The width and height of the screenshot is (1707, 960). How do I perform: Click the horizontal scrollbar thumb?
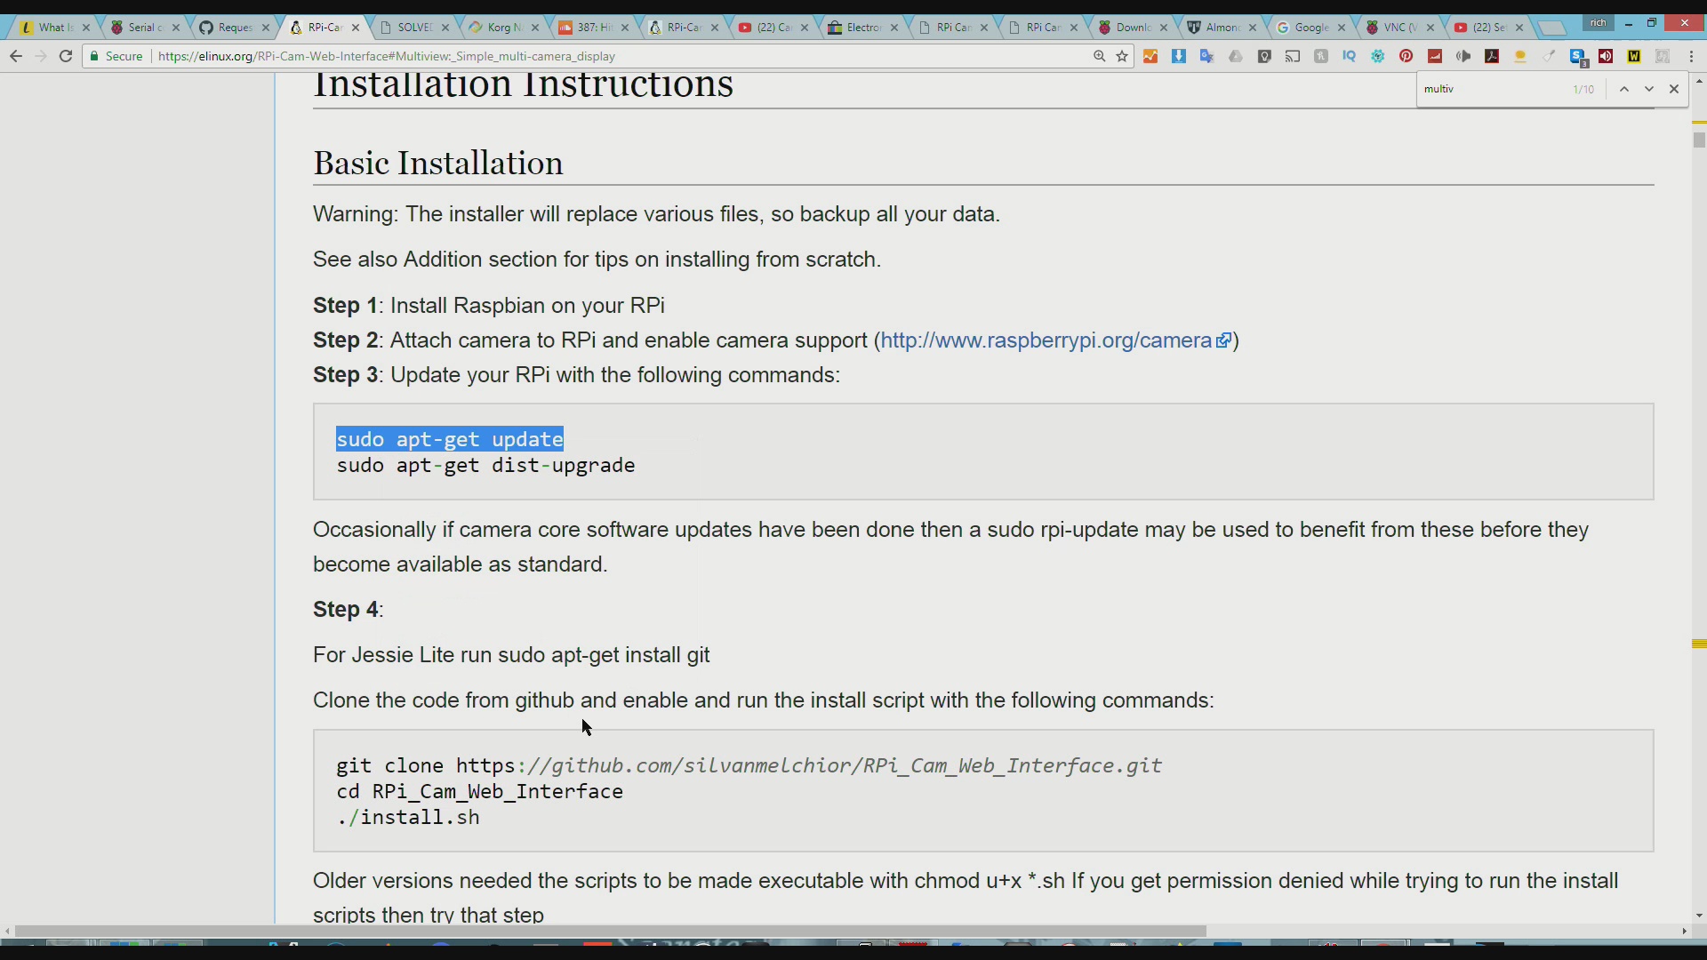610,931
